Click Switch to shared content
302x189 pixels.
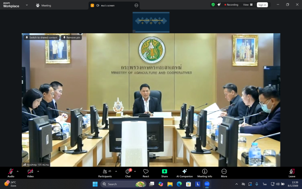(42, 37)
